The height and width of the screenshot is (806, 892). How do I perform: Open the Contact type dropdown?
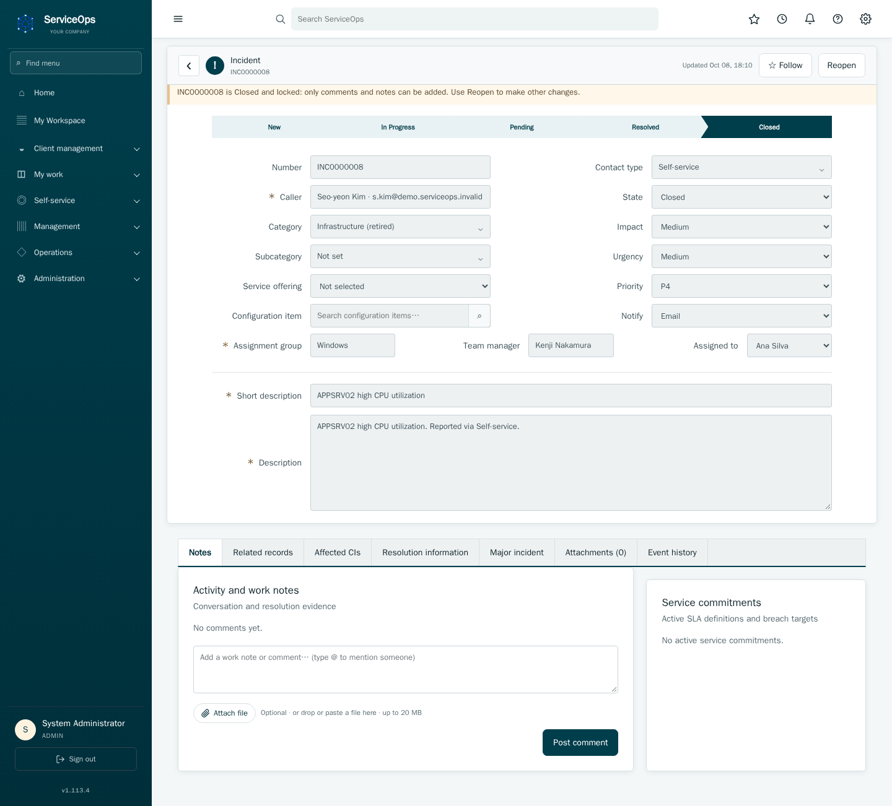[741, 167]
